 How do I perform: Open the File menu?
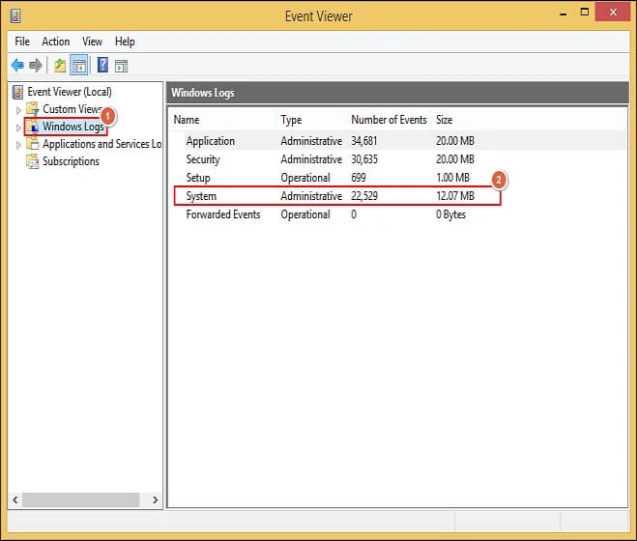coord(22,42)
